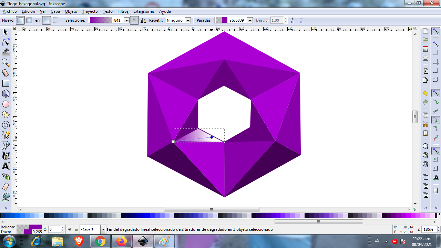Open Firefox from taskbar
The image size is (441, 248).
point(122,241)
